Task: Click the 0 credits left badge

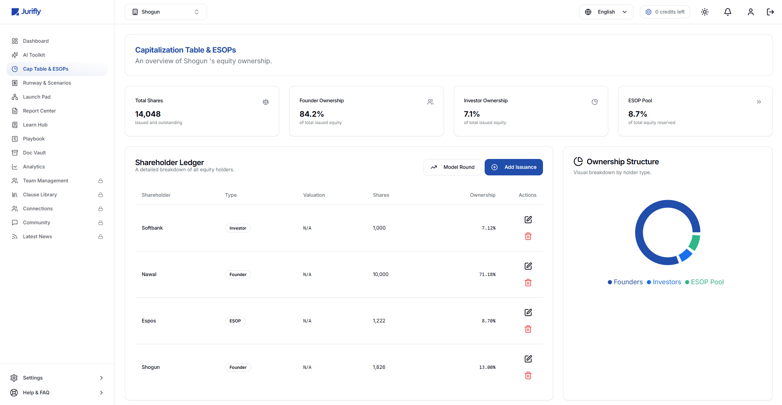Action: pyautogui.click(x=665, y=12)
